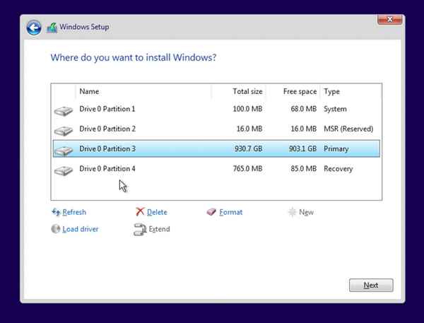Go back using the blue arrow button

[x=34, y=28]
